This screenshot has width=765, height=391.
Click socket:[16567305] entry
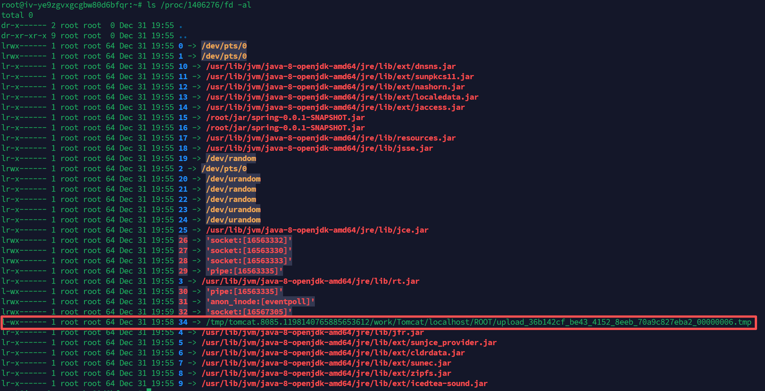(249, 312)
